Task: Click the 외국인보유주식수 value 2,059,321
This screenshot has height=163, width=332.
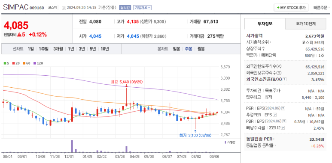Action: (316, 73)
